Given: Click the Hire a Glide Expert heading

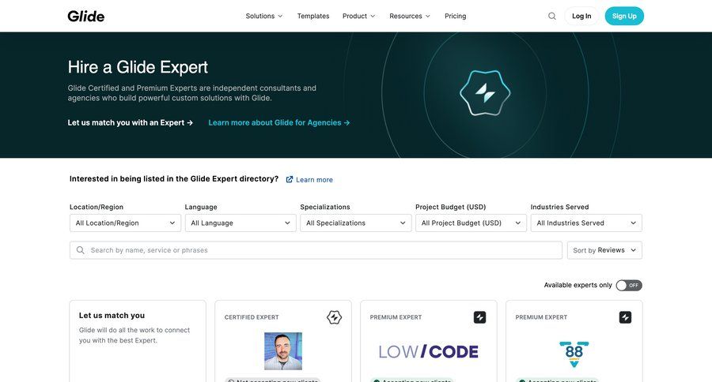Looking at the screenshot, I should coord(138,67).
